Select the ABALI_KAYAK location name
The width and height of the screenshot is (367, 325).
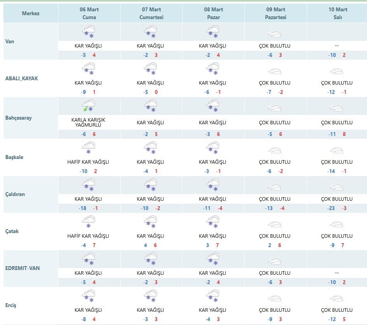point(22,78)
